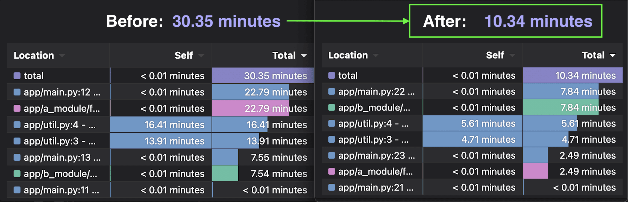Click the blue square beside app/main.py:22
Screen dimensions: 628x202
[x=331, y=91]
